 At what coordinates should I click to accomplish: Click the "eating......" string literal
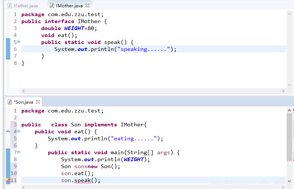pyautogui.click(x=134, y=139)
